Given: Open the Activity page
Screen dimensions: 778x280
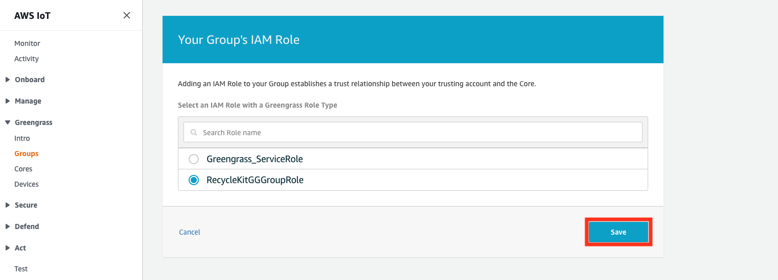Looking at the screenshot, I should pos(27,59).
